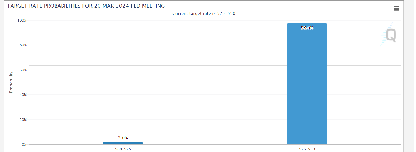Select the short 500-525 probability bar
Image resolution: width=416 pixels, height=152 pixels.
(x=123, y=143)
